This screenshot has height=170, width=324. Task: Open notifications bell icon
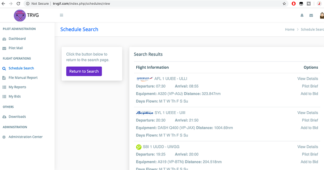[x=302, y=15]
